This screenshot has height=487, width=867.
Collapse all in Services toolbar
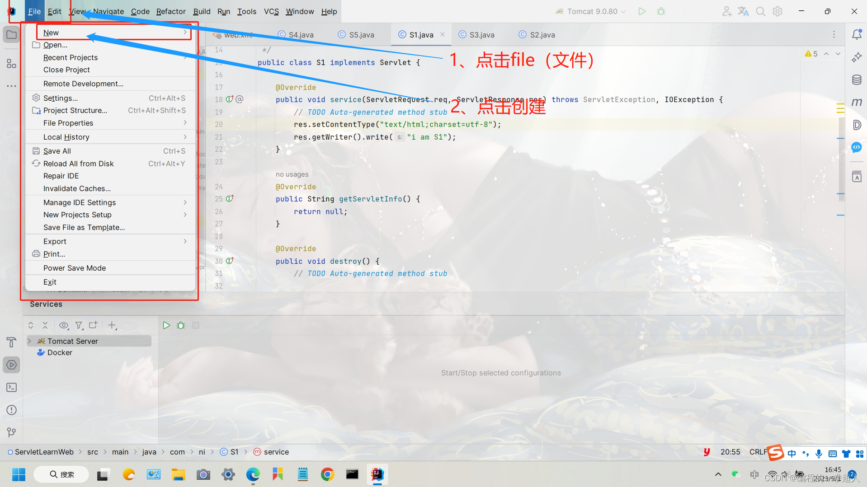tap(45, 325)
